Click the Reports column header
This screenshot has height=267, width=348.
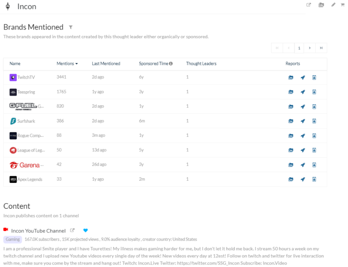click(x=292, y=63)
